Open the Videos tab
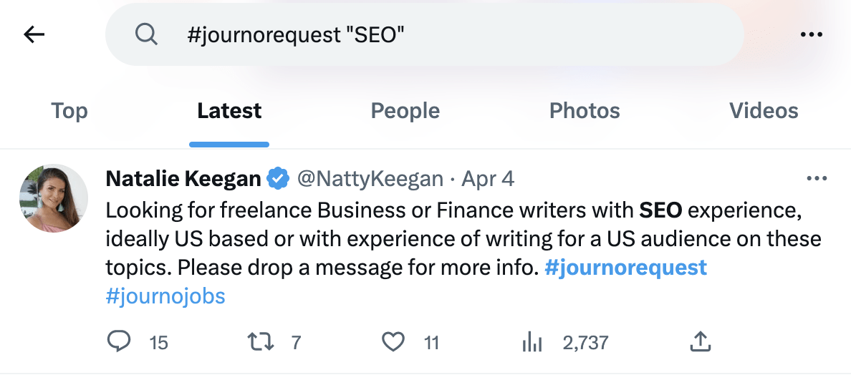This screenshot has width=851, height=375. [764, 111]
